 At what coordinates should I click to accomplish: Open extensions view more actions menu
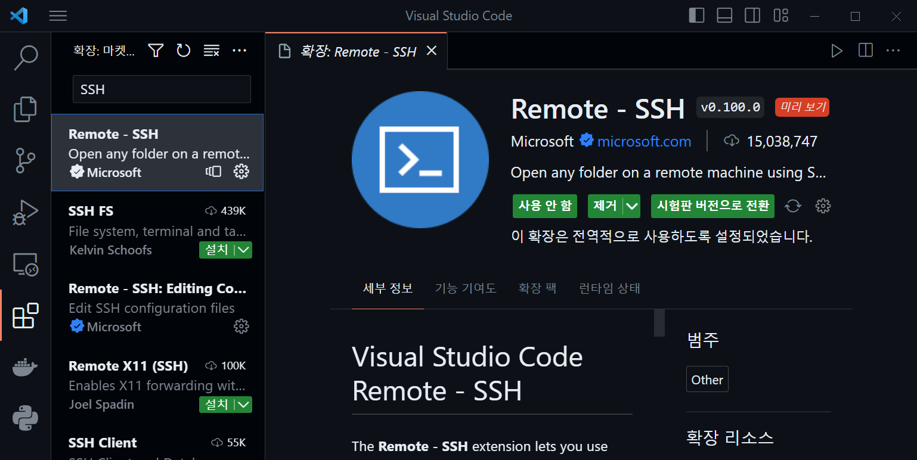[x=239, y=51]
